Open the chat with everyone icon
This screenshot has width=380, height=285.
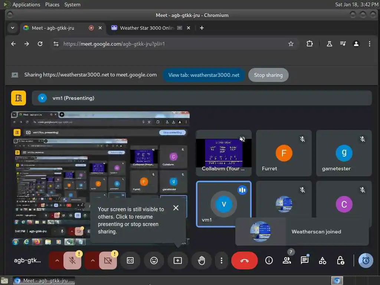[x=305, y=261]
